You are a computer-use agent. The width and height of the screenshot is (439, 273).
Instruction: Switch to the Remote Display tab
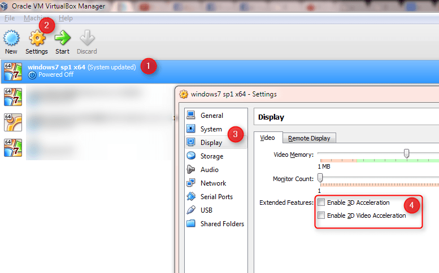309,138
